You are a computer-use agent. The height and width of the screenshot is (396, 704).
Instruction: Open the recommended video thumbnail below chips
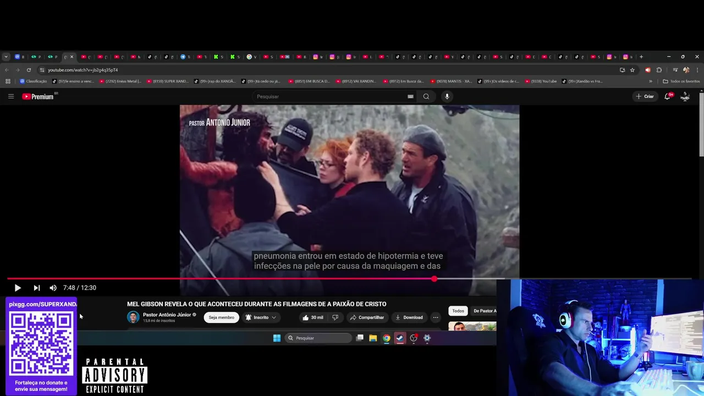pyautogui.click(x=472, y=326)
